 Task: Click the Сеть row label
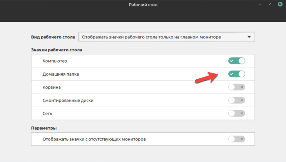[47, 113]
